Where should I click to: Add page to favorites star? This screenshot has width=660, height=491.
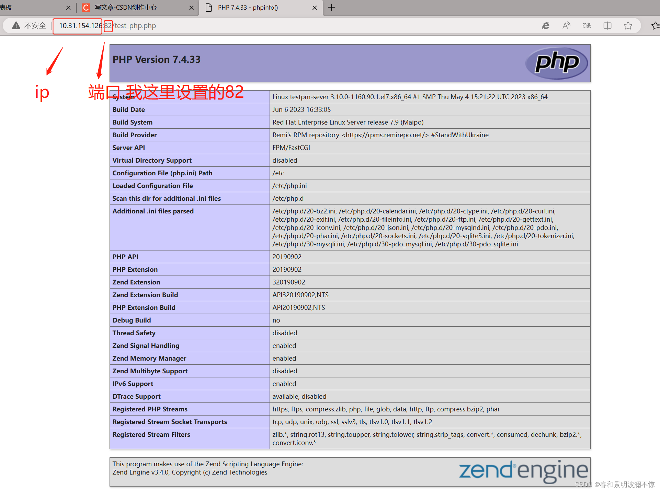click(x=628, y=26)
